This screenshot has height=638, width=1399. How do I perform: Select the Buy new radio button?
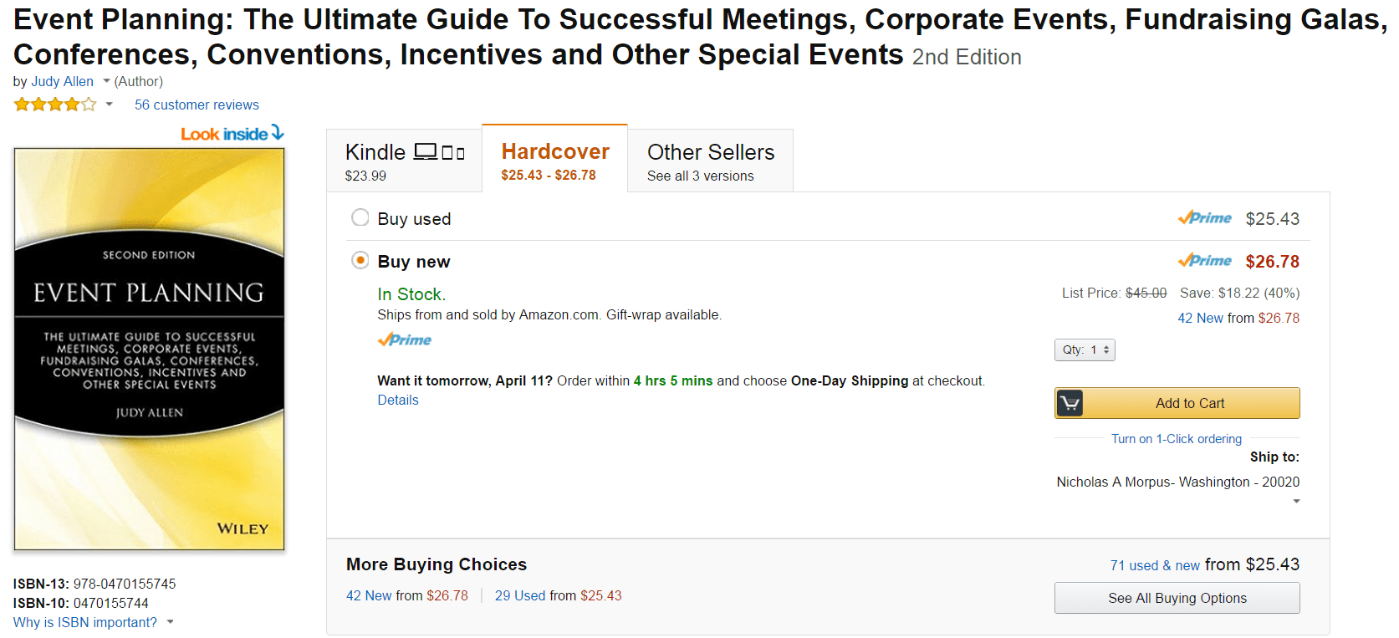click(x=360, y=261)
